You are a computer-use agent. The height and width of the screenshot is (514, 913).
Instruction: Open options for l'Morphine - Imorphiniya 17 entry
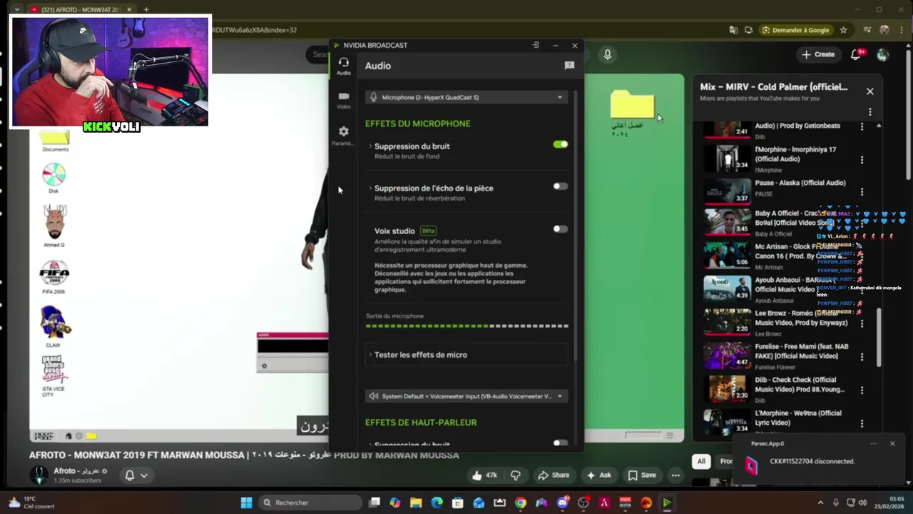(862, 160)
